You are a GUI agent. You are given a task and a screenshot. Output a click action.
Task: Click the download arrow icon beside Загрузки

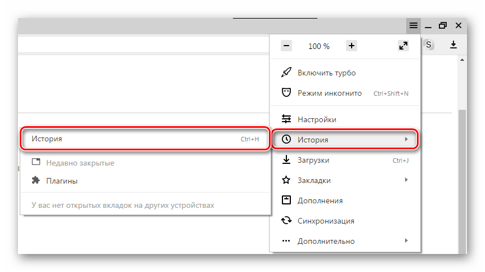(286, 160)
